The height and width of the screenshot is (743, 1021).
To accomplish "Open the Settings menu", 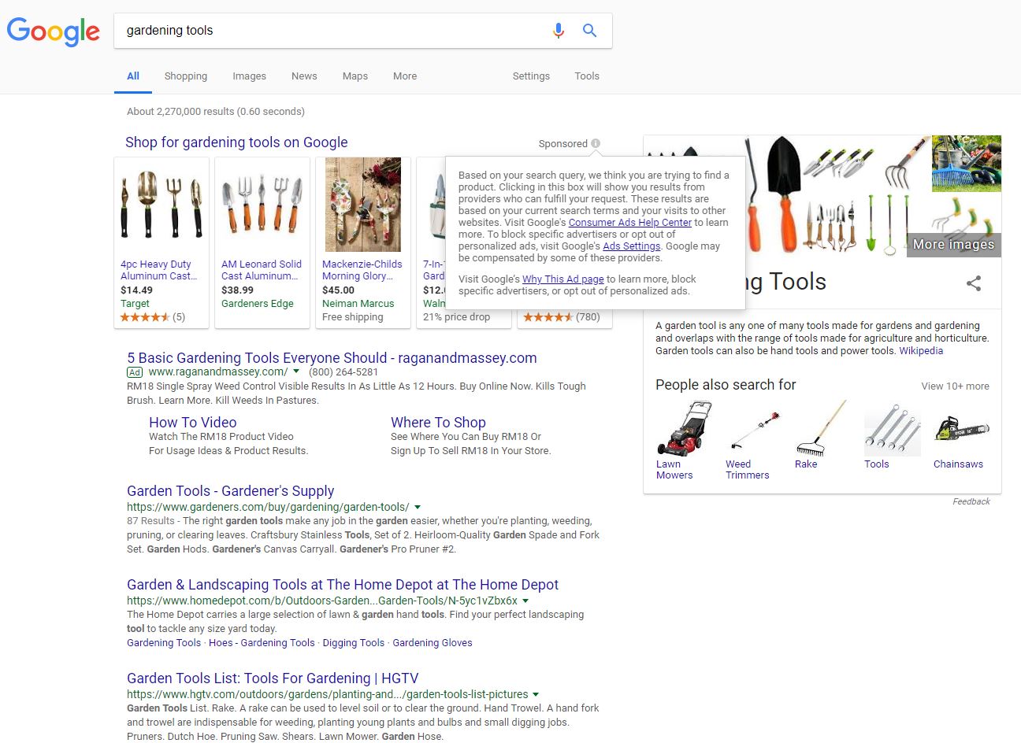I will click(530, 76).
